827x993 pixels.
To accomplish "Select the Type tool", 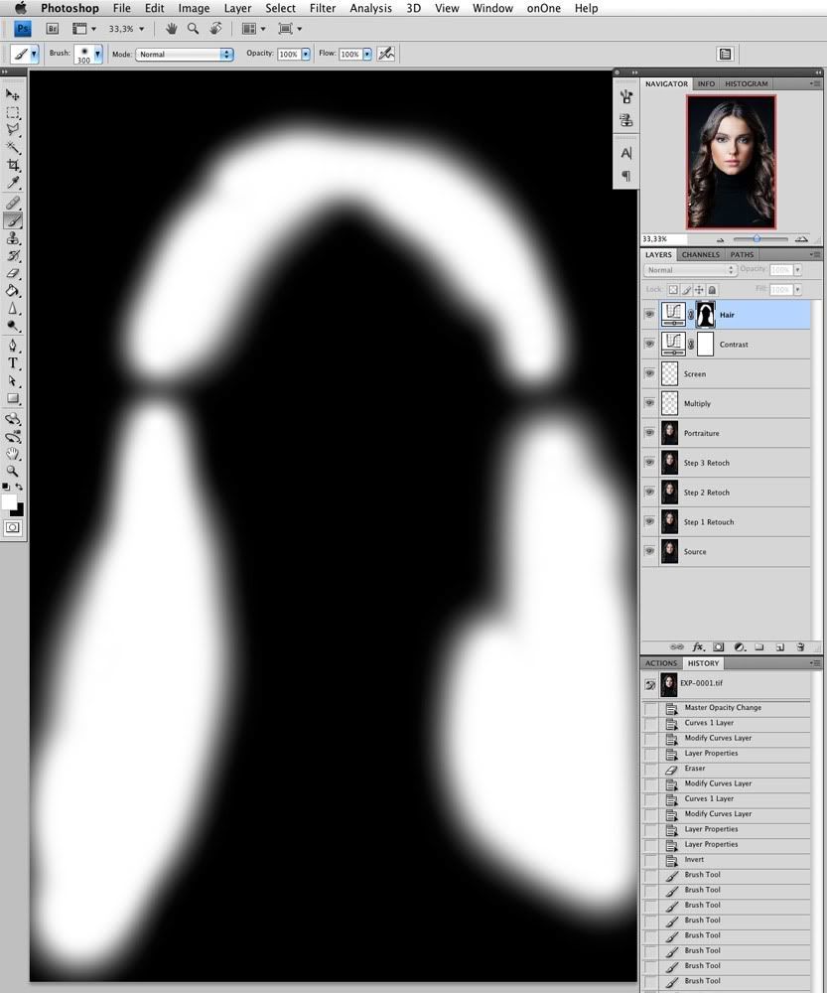I will (x=13, y=363).
